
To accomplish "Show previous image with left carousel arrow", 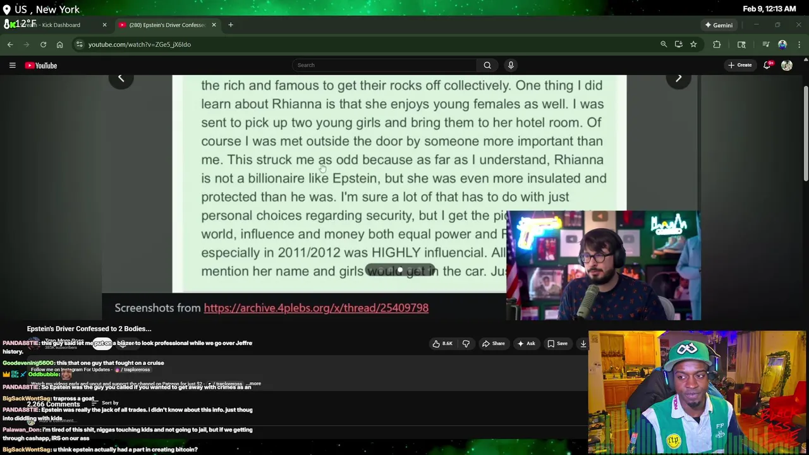I will tap(121, 78).
